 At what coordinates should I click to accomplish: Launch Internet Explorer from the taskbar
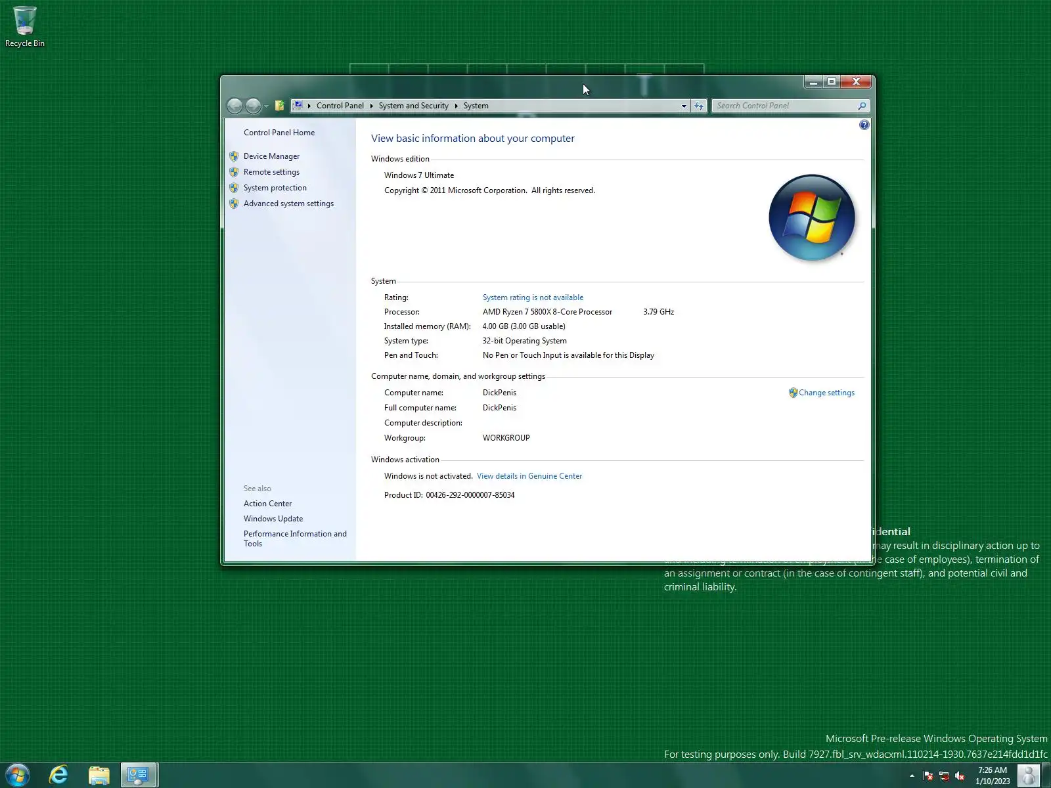58,775
